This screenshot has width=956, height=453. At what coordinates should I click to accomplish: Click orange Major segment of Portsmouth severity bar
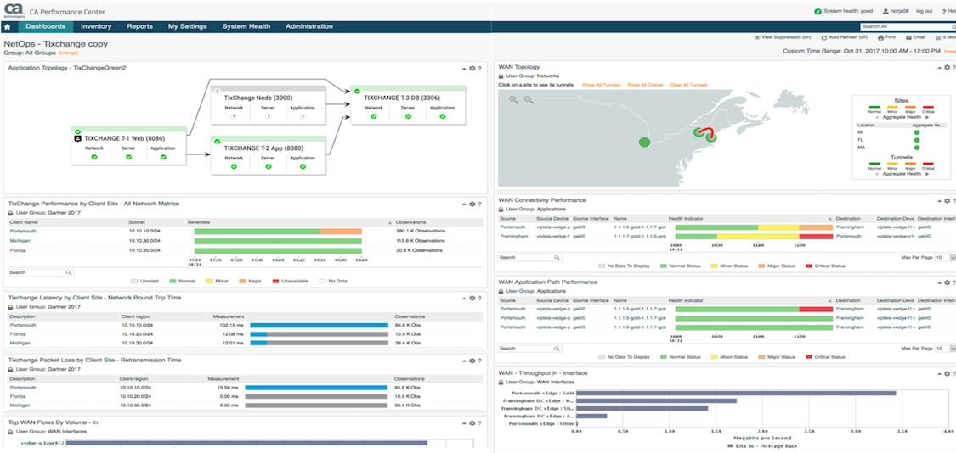coord(341,232)
